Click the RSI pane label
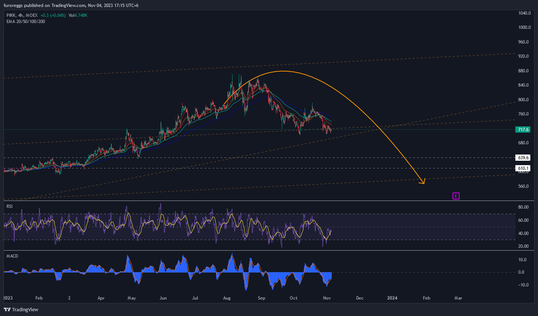This screenshot has height=316, width=538. coord(9,206)
